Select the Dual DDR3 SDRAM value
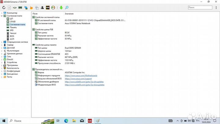 click(x=73, y=48)
